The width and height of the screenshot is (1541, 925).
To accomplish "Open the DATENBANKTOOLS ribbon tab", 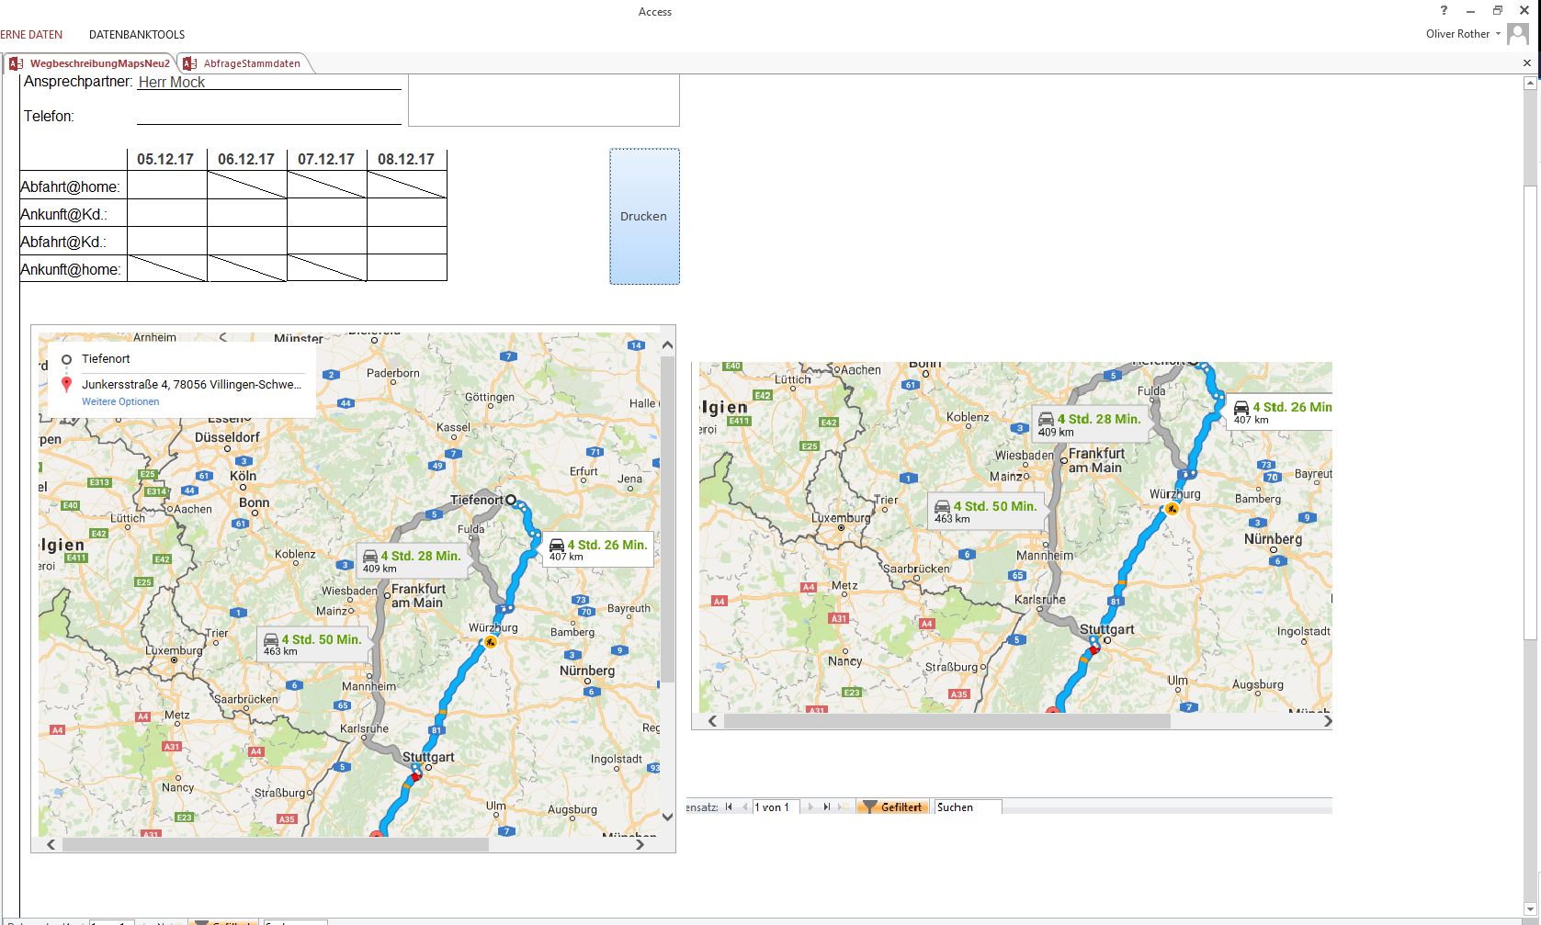I will 137,35.
